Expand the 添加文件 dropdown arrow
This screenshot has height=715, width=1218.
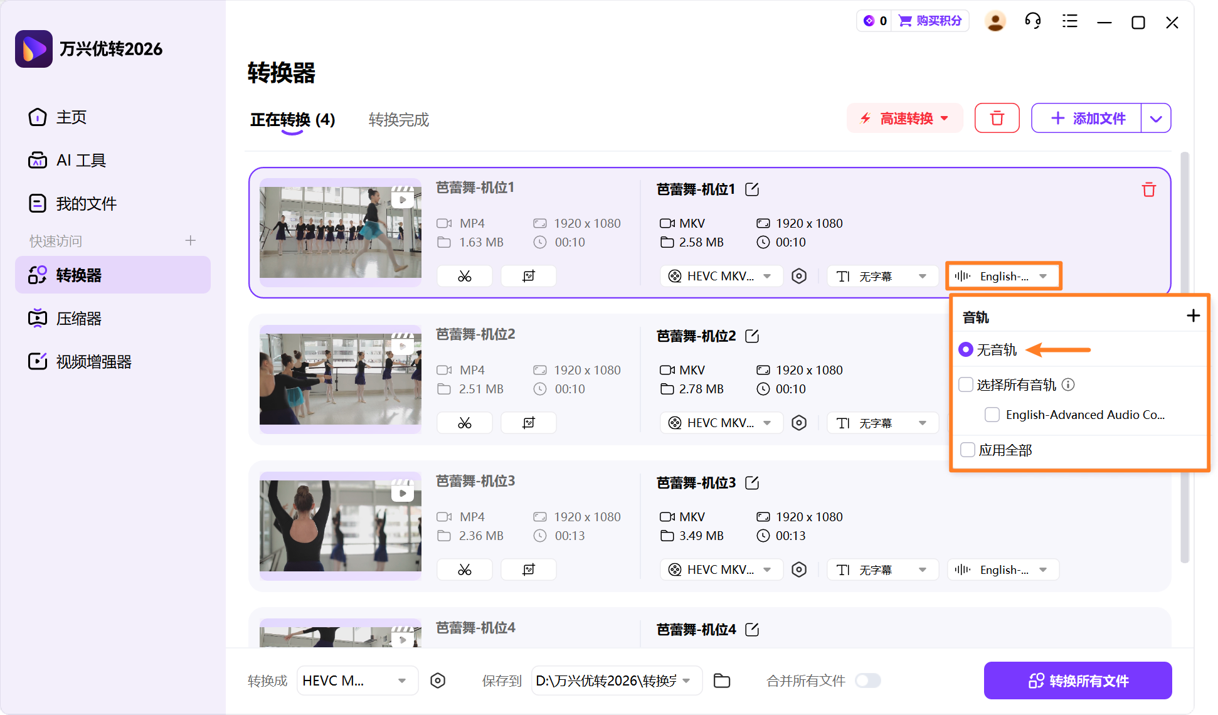coord(1156,119)
